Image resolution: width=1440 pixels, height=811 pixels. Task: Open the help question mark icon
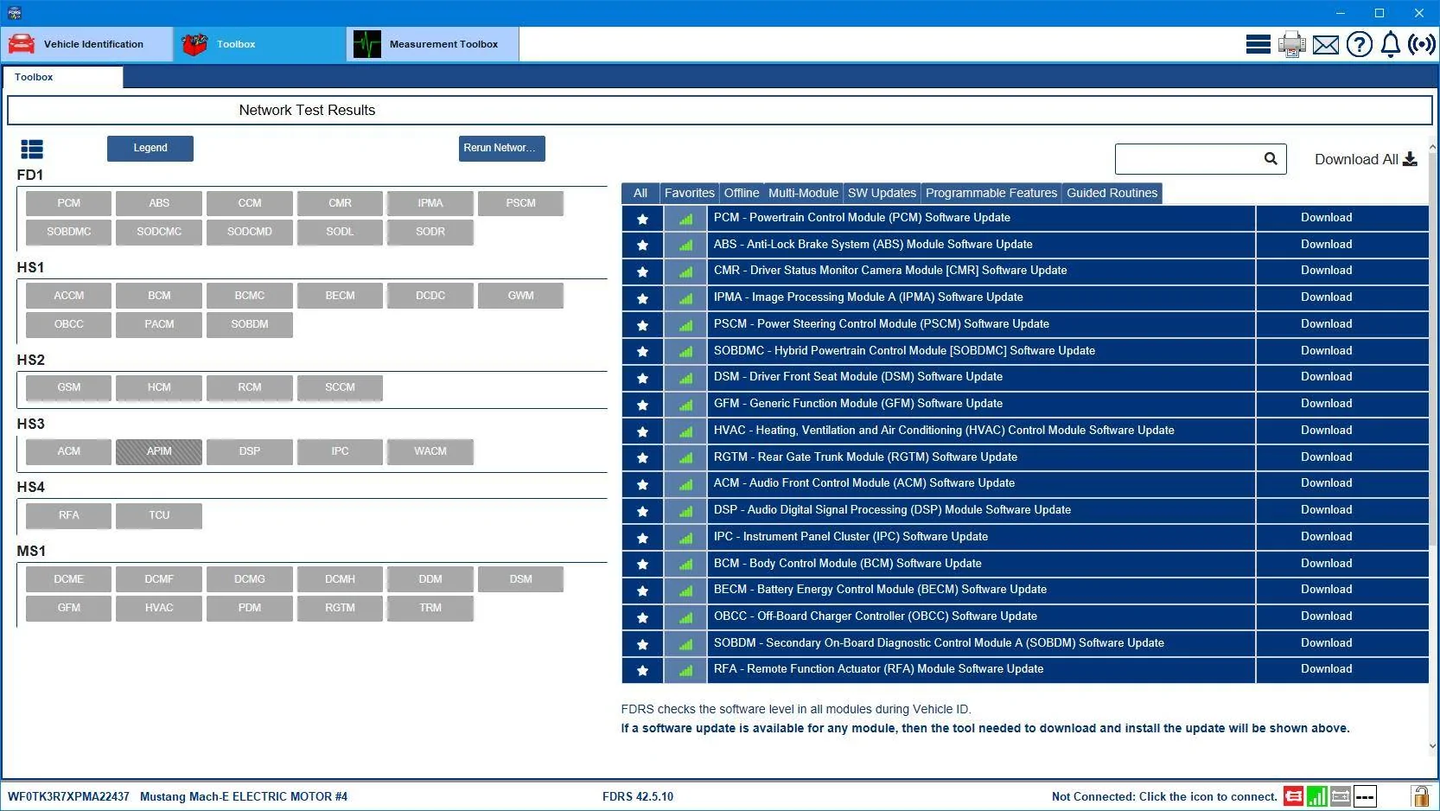1360,44
